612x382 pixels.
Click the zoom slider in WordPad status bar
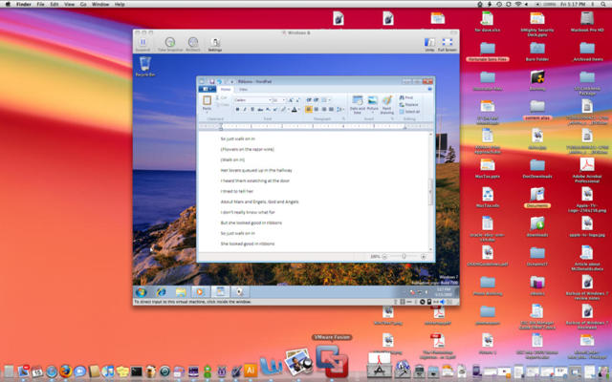click(404, 256)
